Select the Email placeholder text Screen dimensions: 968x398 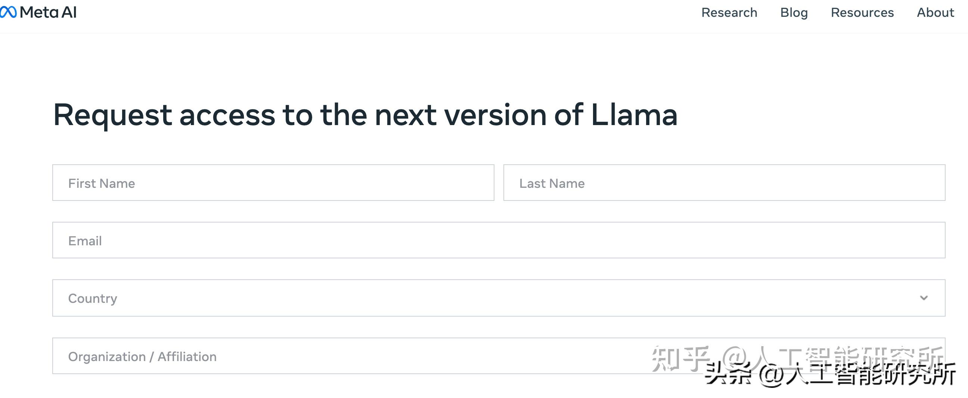tap(85, 240)
